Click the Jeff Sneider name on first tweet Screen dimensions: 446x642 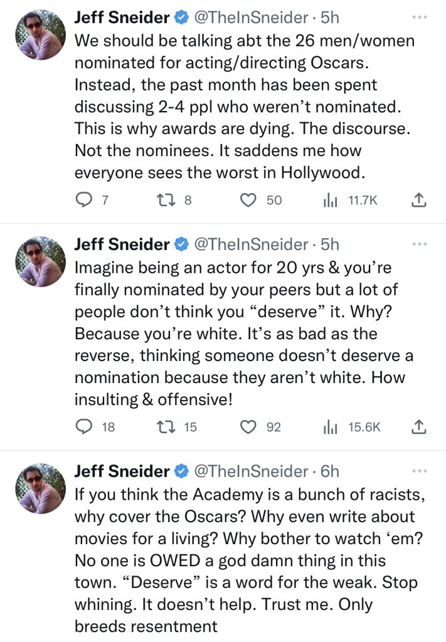point(122,18)
